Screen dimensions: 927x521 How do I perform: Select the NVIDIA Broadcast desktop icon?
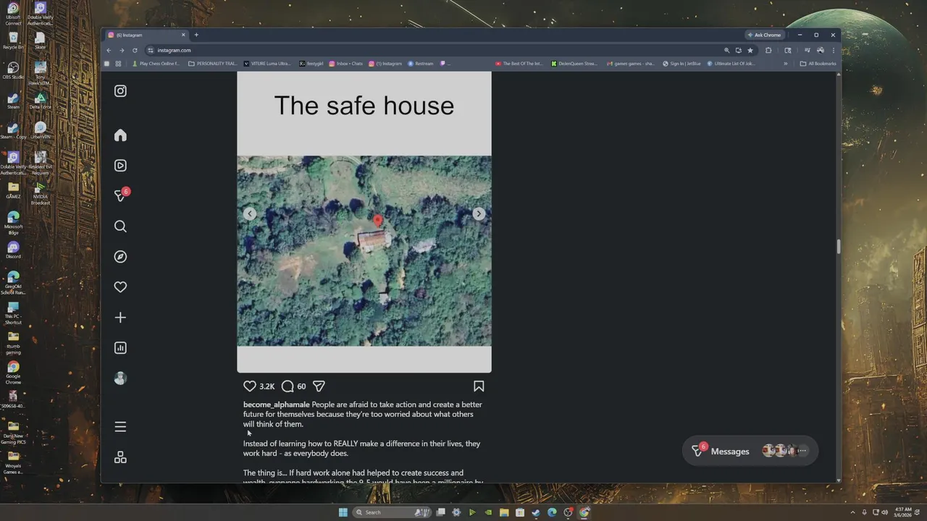(x=41, y=194)
